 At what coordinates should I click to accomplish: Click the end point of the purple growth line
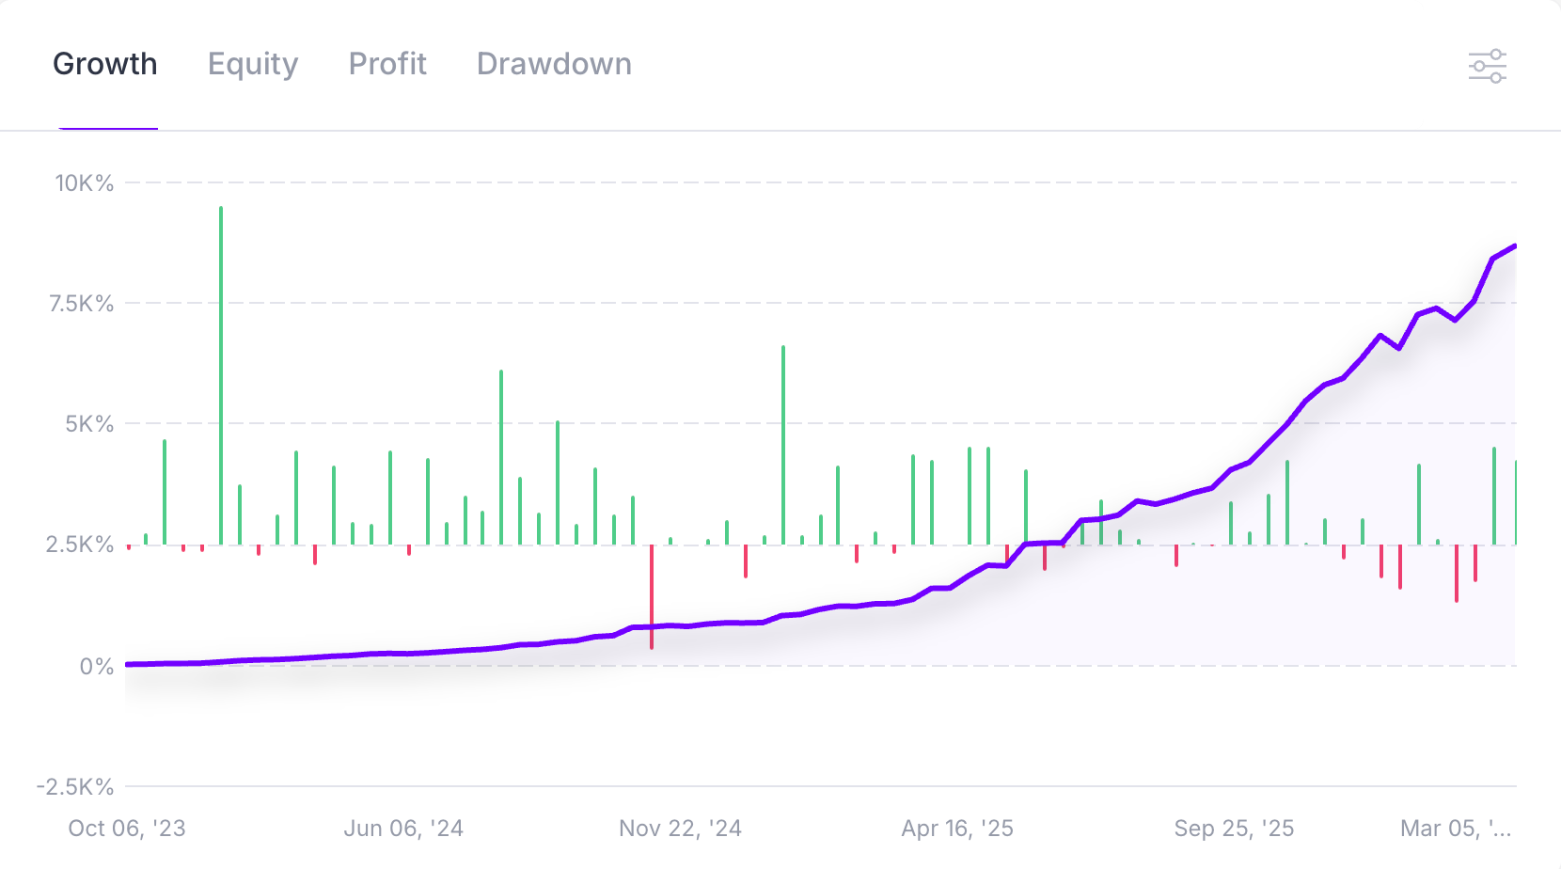(1514, 246)
